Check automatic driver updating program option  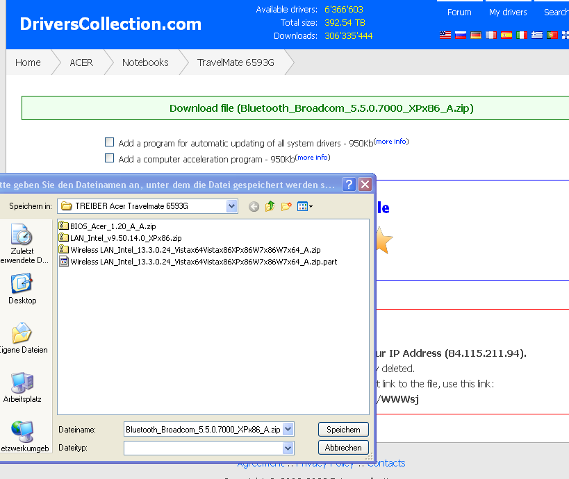point(109,142)
